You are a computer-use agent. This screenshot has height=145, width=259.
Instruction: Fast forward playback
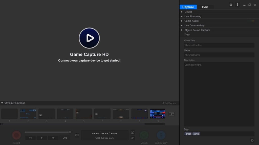[x=53, y=138]
